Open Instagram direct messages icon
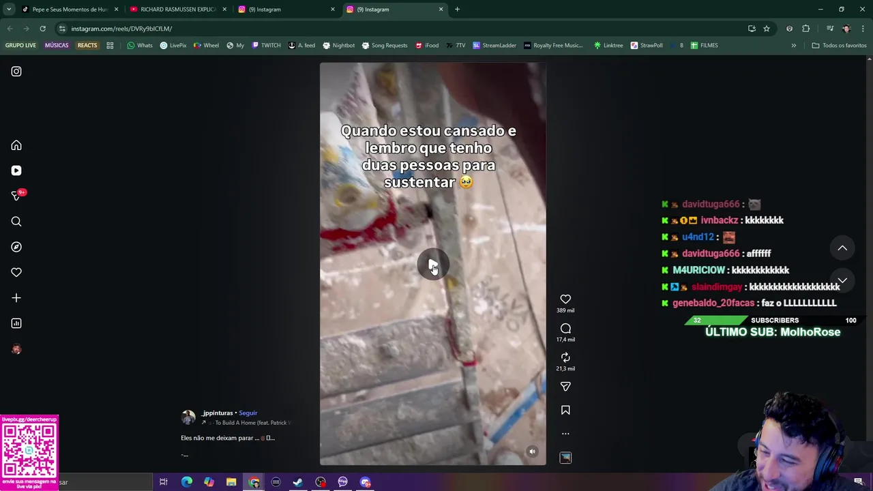Screen dimensions: 873x491 pos(16,196)
